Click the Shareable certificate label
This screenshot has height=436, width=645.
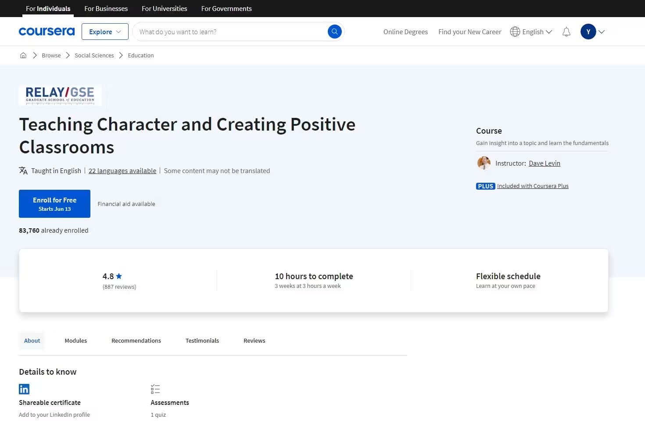50,403
